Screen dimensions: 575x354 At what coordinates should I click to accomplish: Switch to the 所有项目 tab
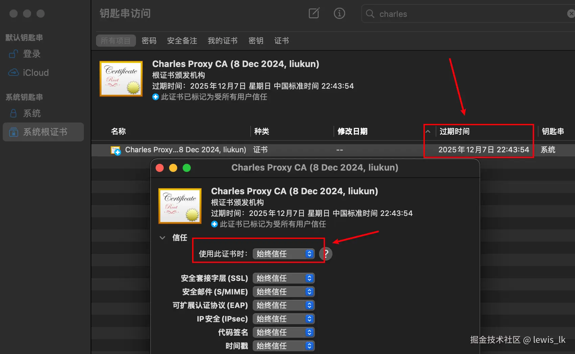pyautogui.click(x=116, y=41)
